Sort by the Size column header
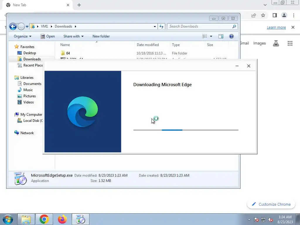The height and width of the screenshot is (225, 300). point(210,45)
